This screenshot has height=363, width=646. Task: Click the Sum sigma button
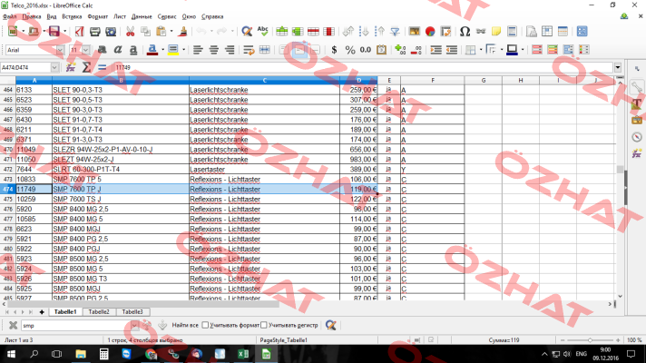tap(86, 67)
